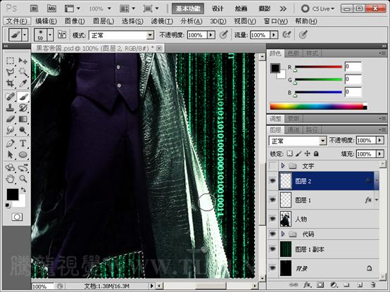The image size is (390, 292).
Task: Show the 文字 group
Action: click(273, 165)
